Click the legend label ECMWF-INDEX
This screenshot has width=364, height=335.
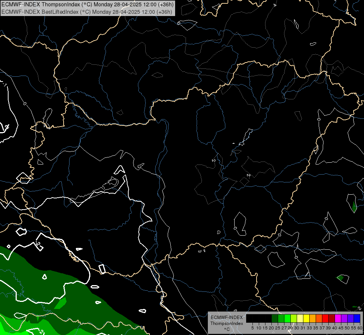pyautogui.click(x=227, y=318)
